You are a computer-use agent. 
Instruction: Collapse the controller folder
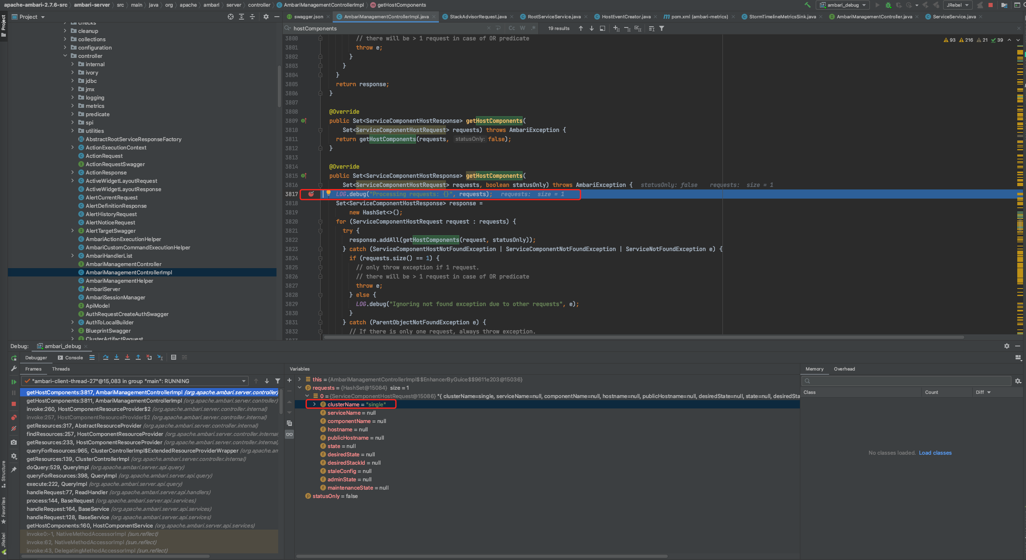[x=65, y=56]
